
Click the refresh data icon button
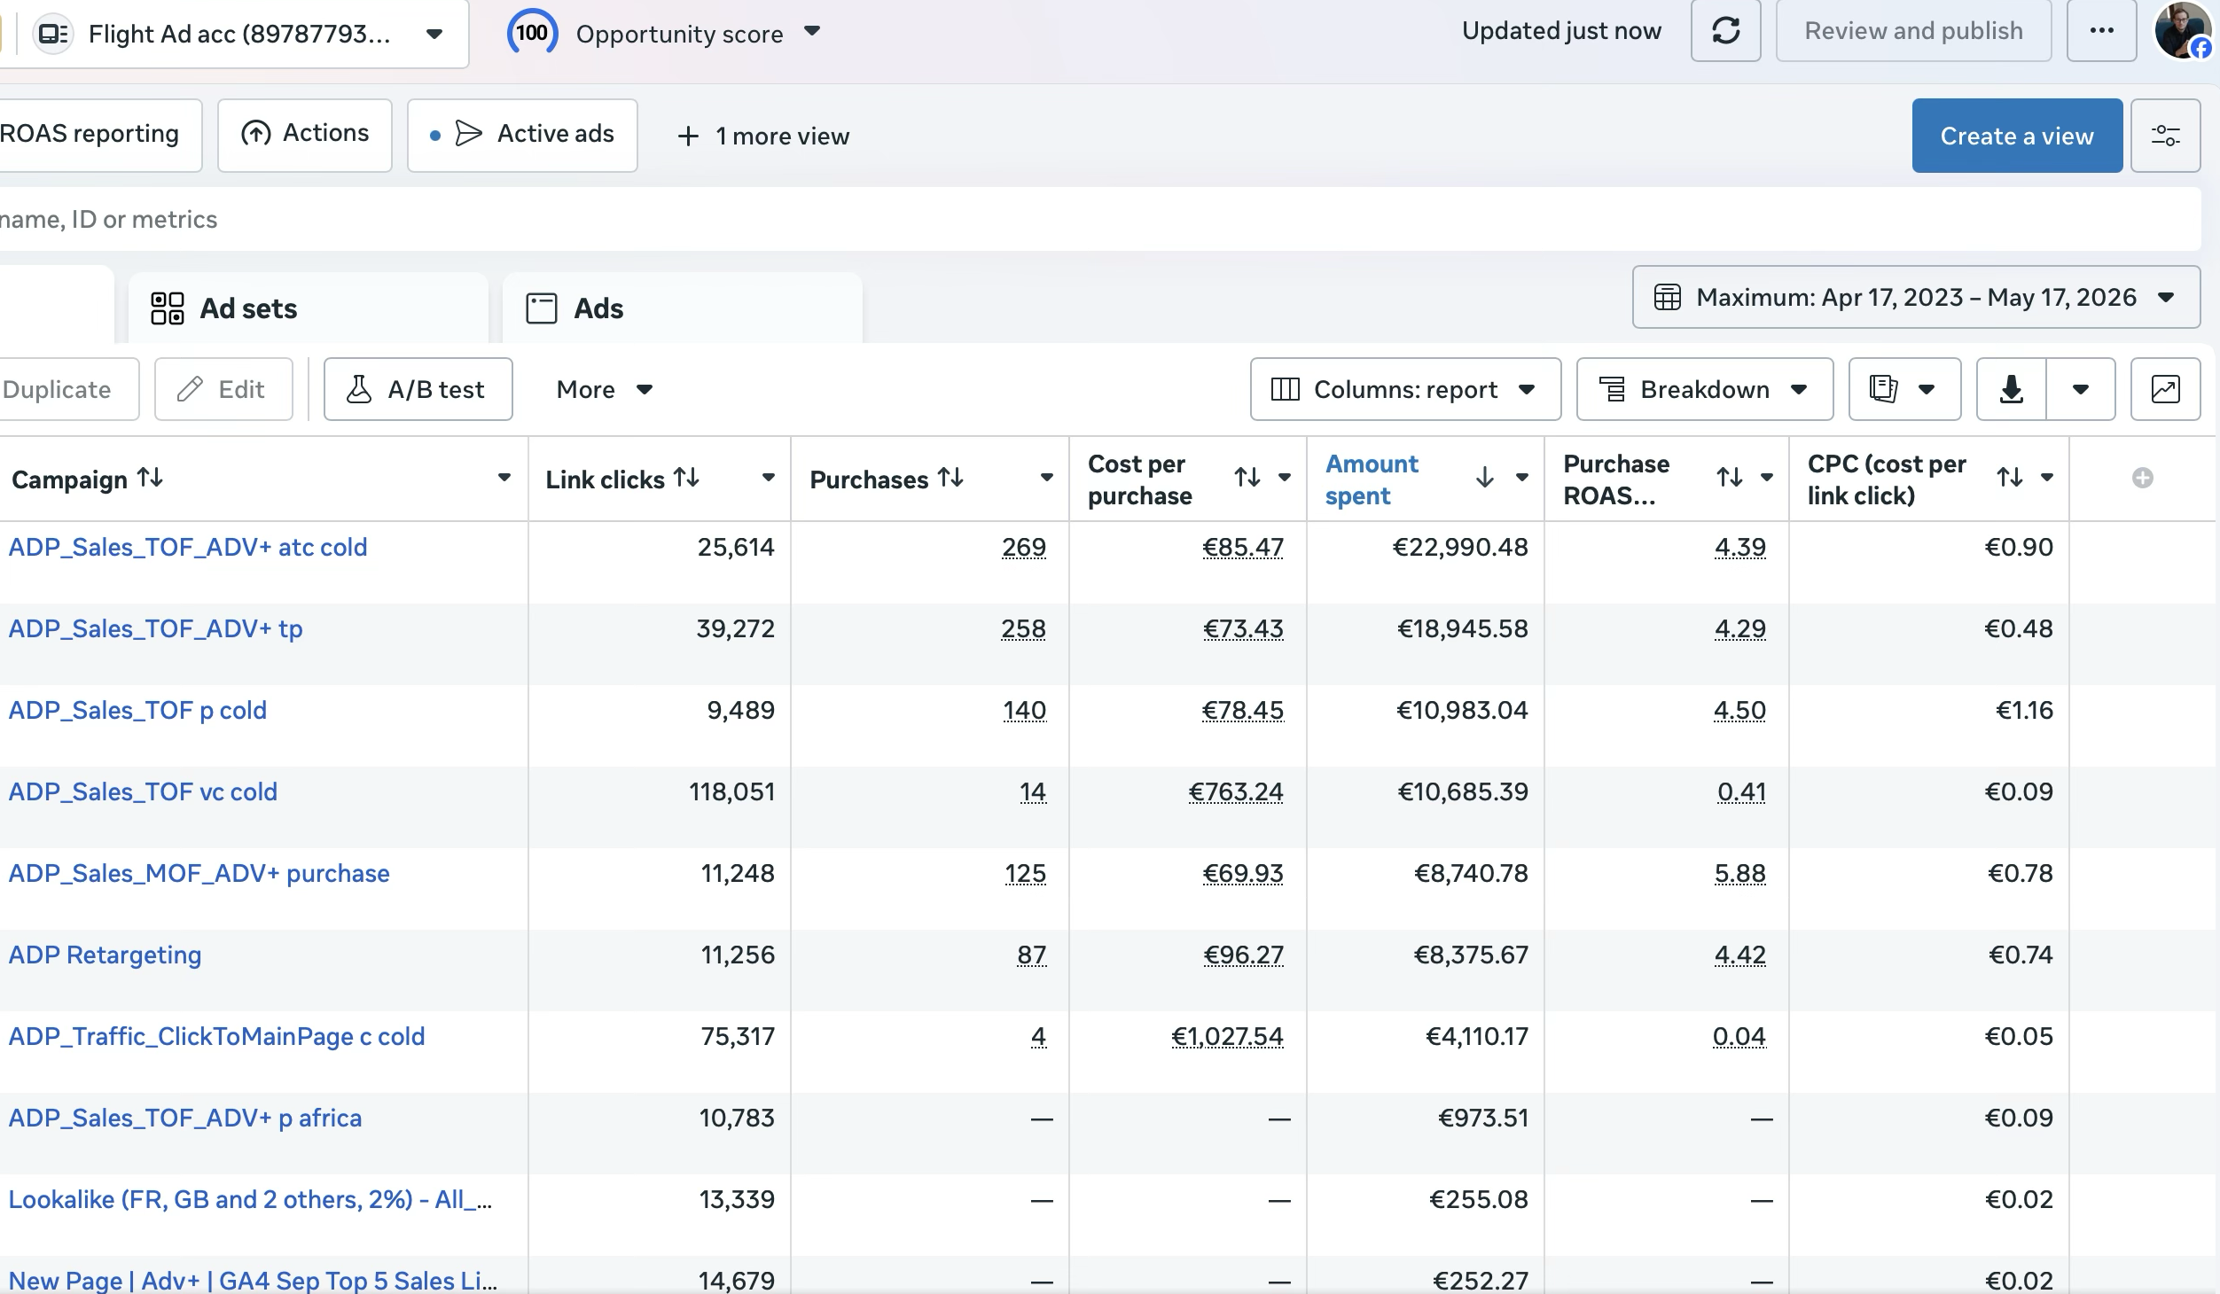click(1725, 31)
